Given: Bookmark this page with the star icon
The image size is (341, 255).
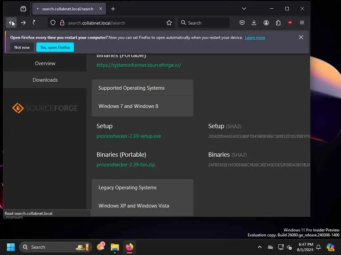Looking at the screenshot, I should pyautogui.click(x=169, y=23).
